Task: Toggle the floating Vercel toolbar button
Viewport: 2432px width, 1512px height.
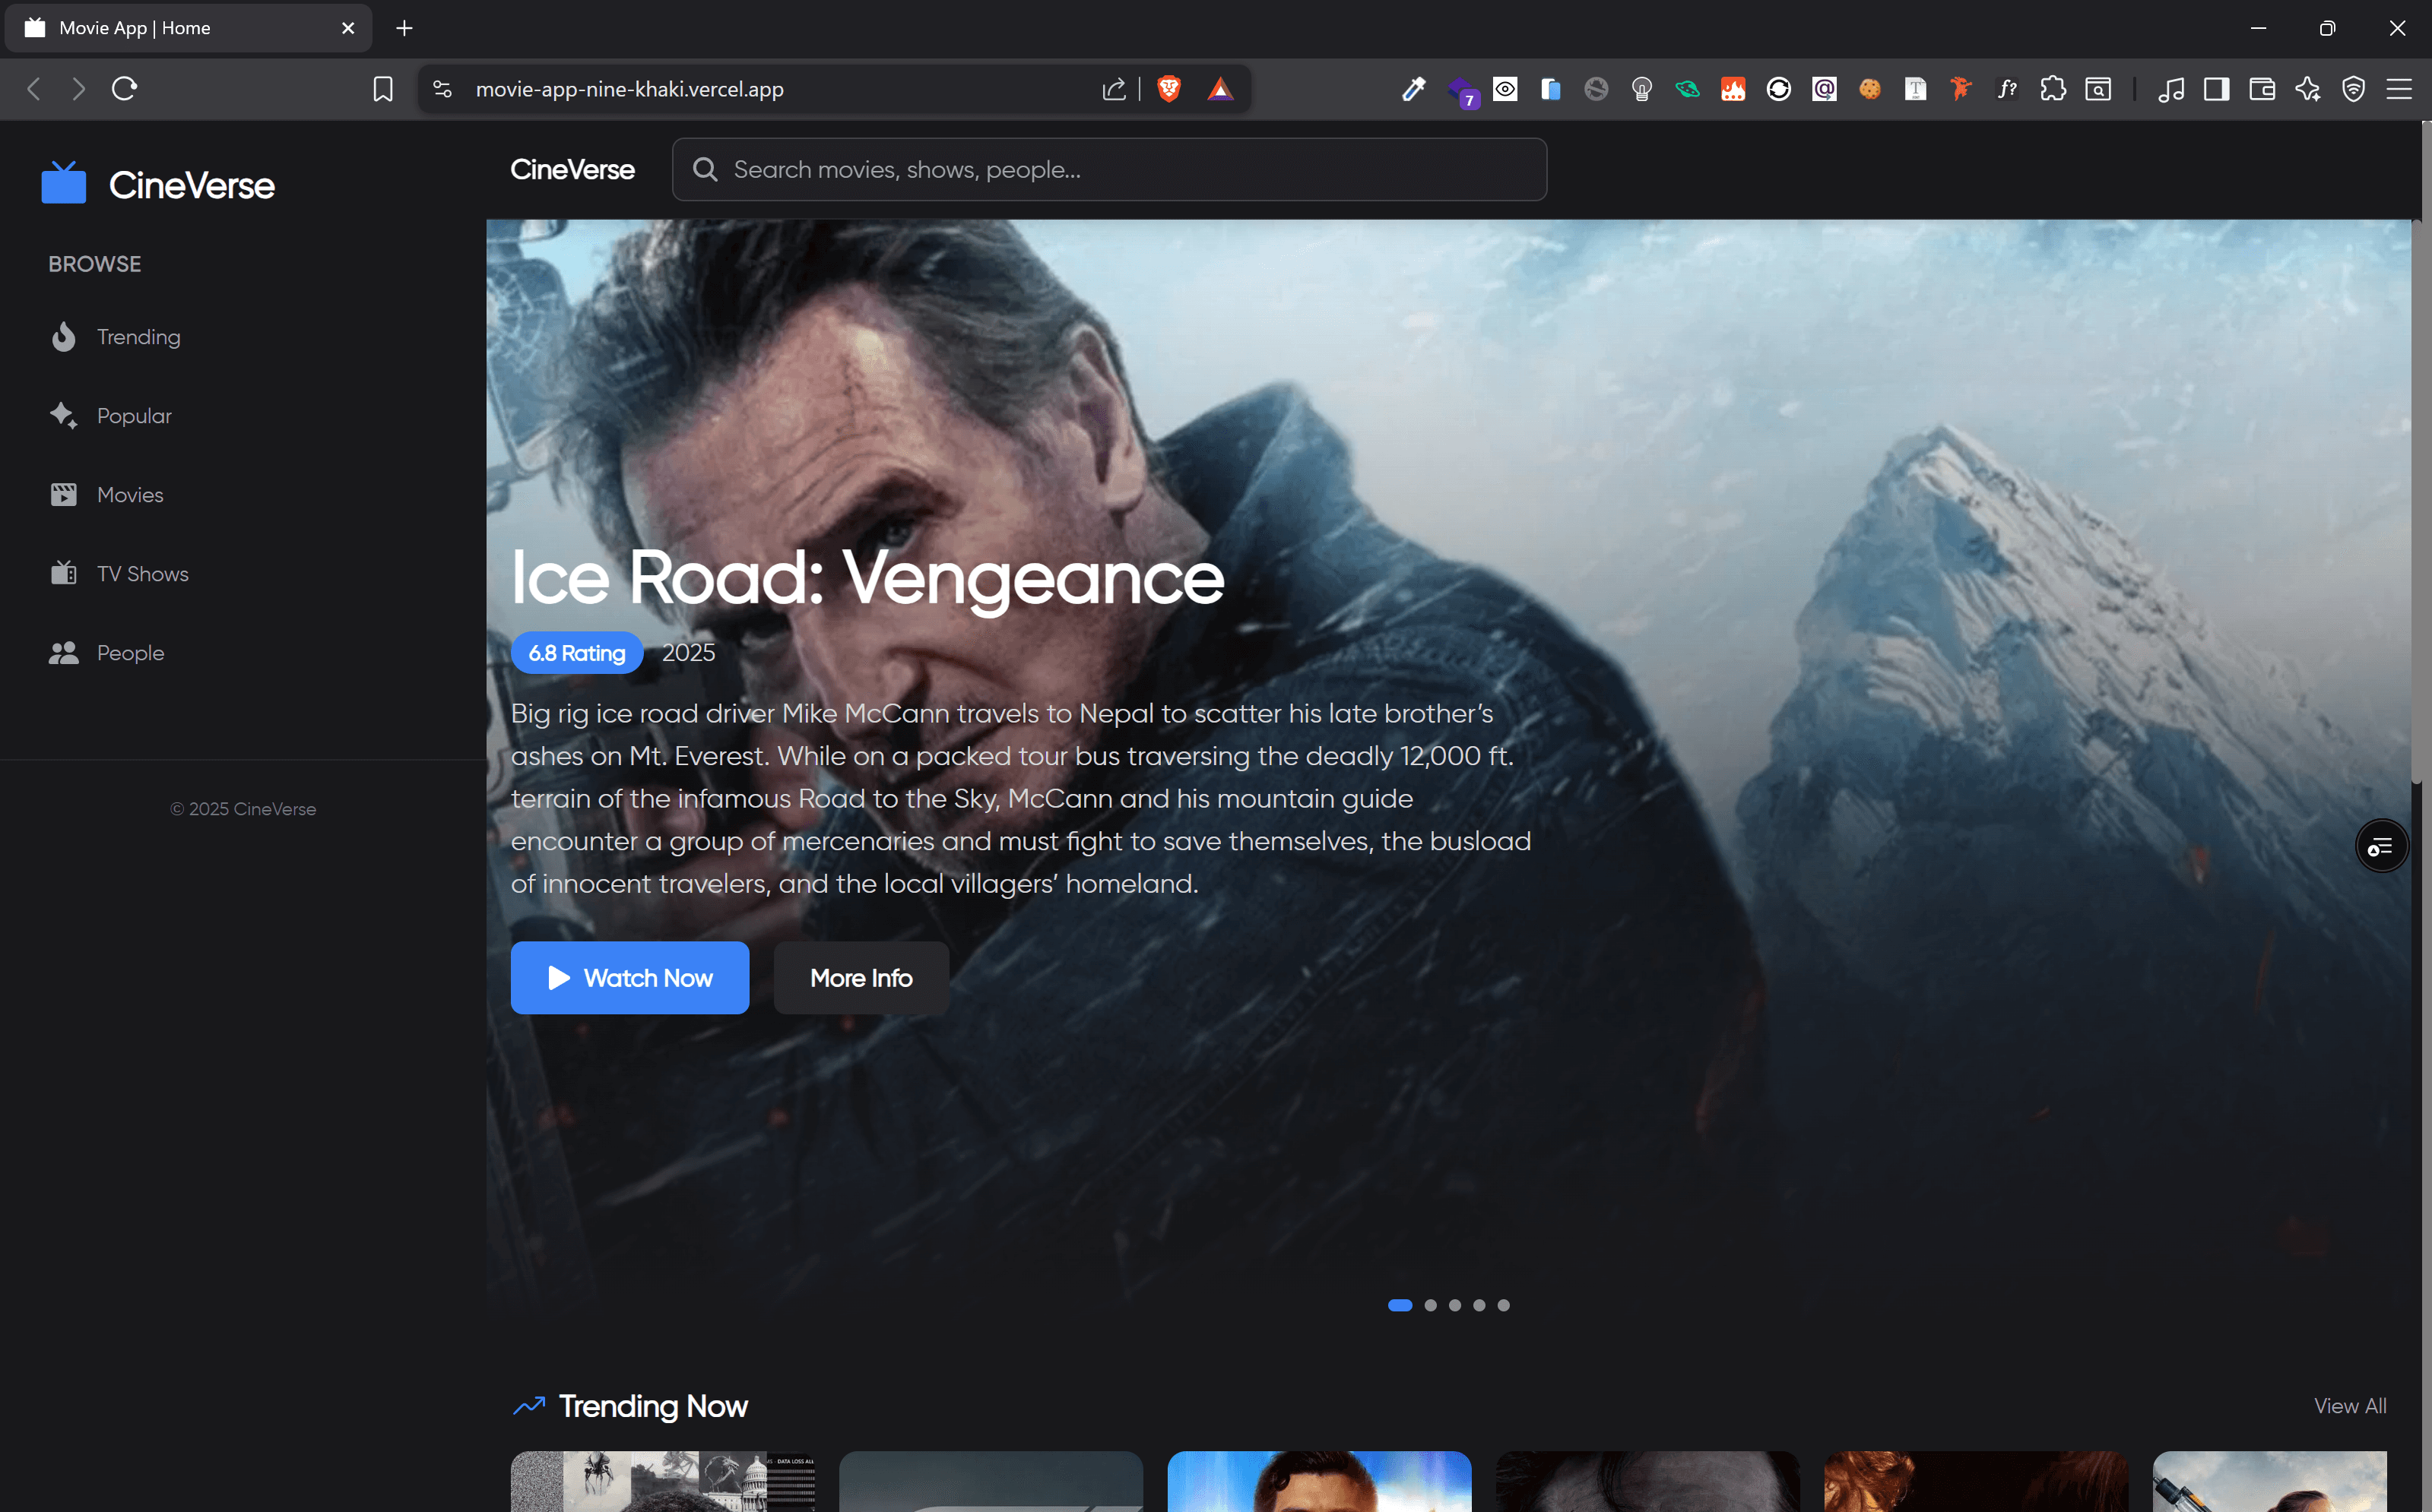Action: tap(2381, 845)
